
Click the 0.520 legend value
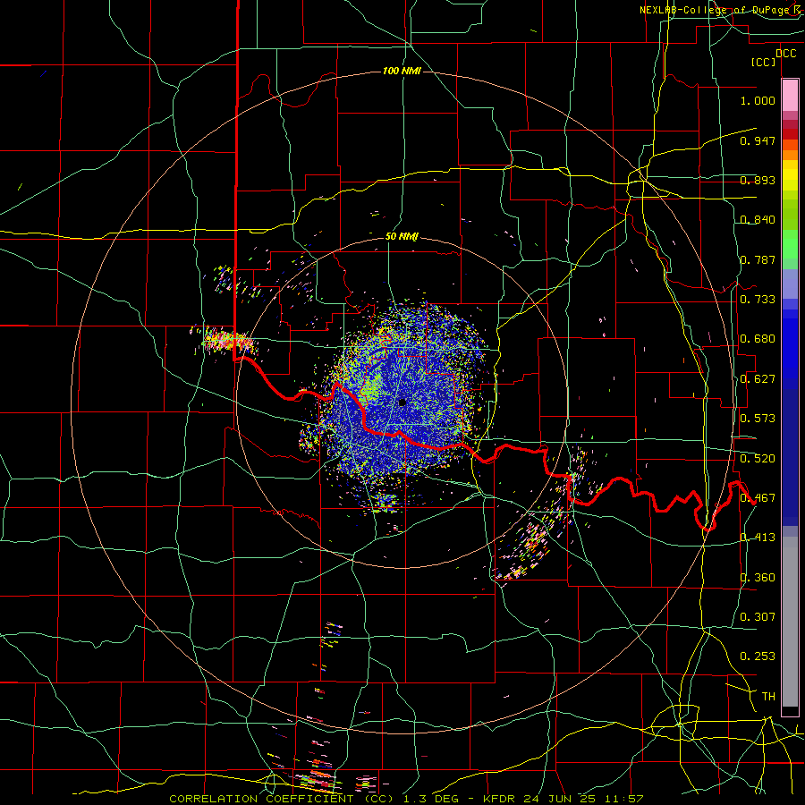758,459
